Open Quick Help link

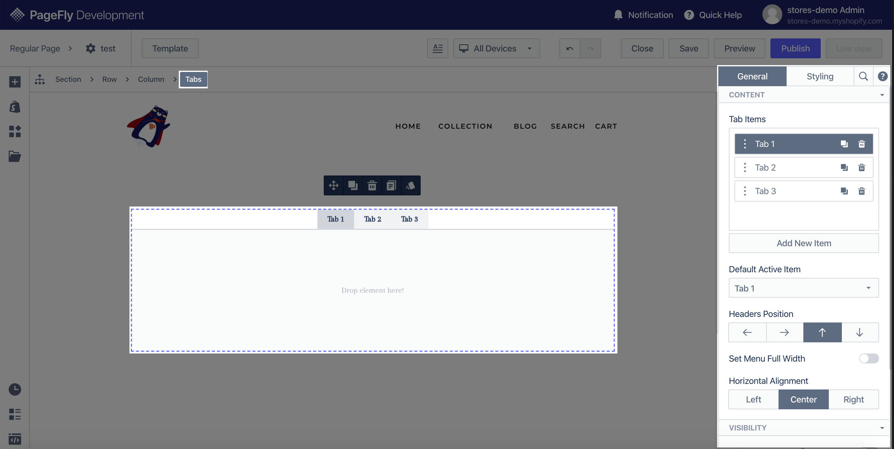[713, 15]
